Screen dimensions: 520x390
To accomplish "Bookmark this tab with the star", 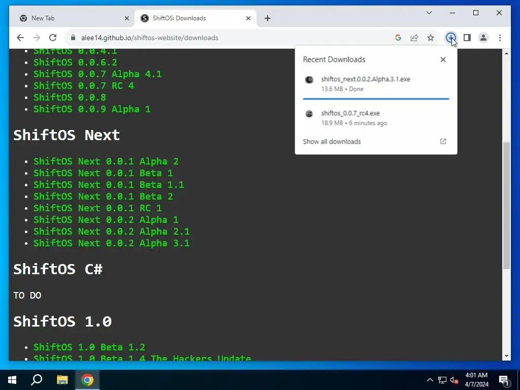I will coord(431,38).
